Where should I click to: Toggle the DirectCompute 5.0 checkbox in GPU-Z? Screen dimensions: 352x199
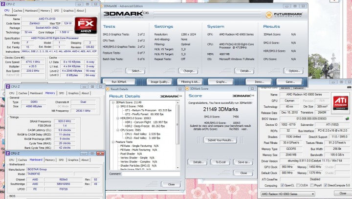(326, 185)
